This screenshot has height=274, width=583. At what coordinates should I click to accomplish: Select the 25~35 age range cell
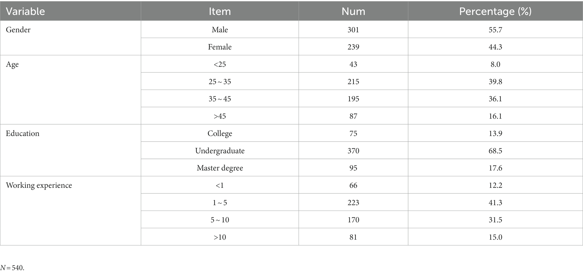(220, 81)
